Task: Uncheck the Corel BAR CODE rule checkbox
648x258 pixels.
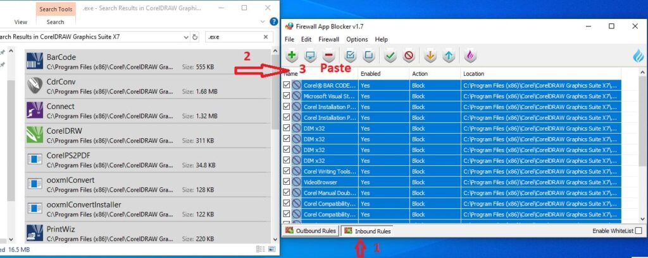Action: (287, 85)
